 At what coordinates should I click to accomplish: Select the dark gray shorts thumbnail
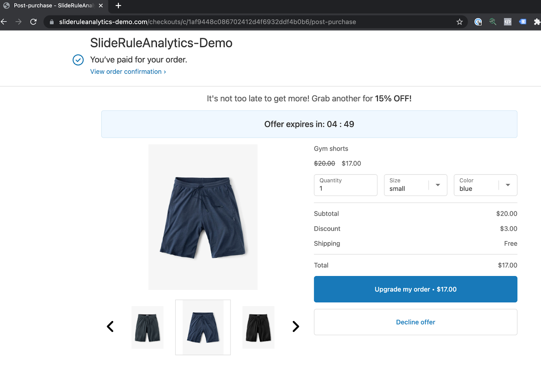pyautogui.click(x=147, y=327)
